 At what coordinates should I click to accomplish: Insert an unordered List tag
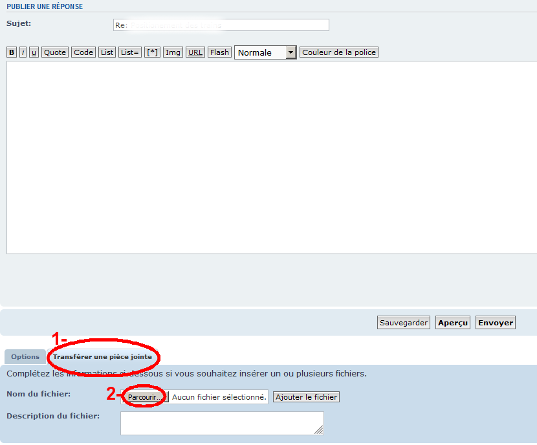[107, 52]
